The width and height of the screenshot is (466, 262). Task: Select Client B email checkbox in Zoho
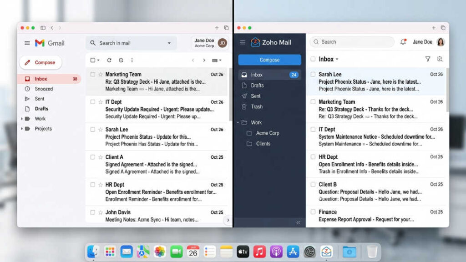point(313,185)
